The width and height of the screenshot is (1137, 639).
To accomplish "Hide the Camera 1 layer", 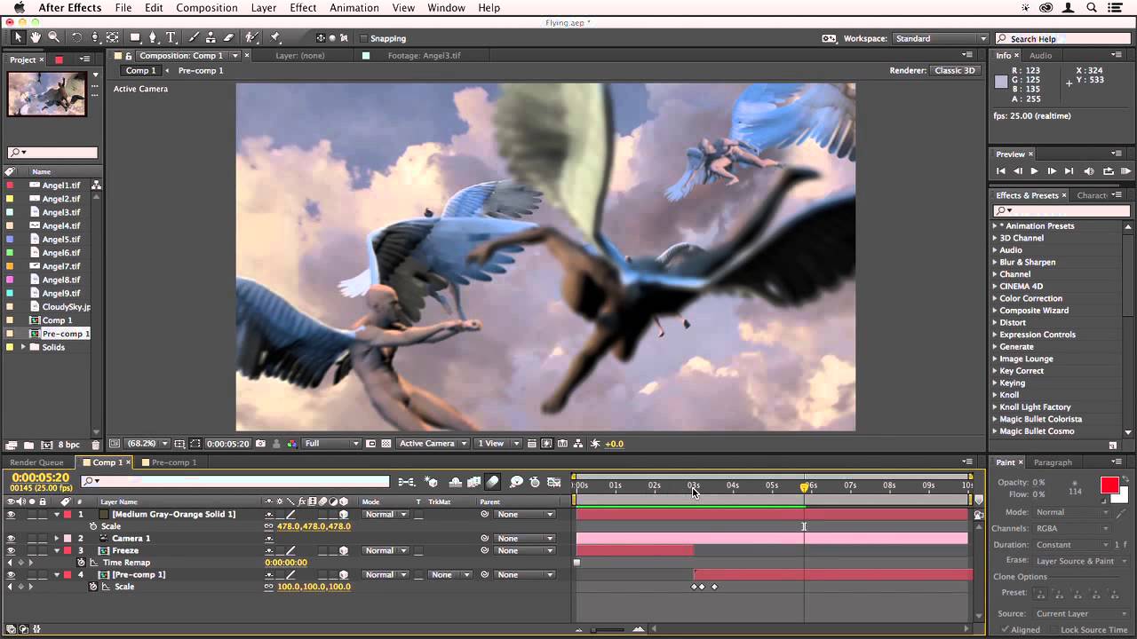I will tap(11, 539).
